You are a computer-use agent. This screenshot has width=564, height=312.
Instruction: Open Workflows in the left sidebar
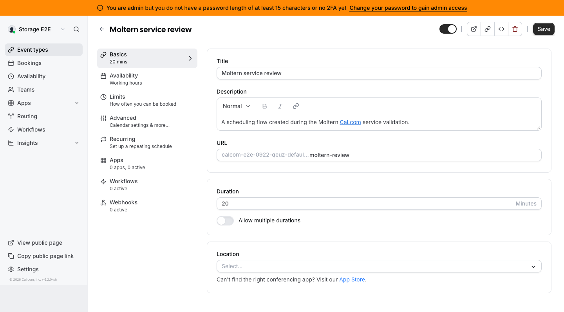coord(44,130)
